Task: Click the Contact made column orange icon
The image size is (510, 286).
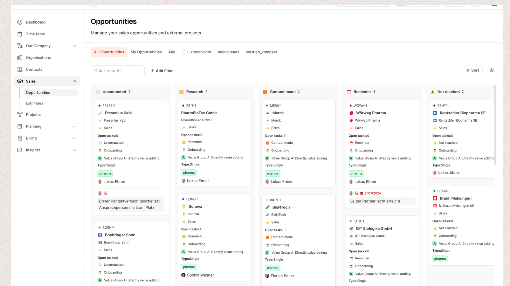Action: point(265,92)
